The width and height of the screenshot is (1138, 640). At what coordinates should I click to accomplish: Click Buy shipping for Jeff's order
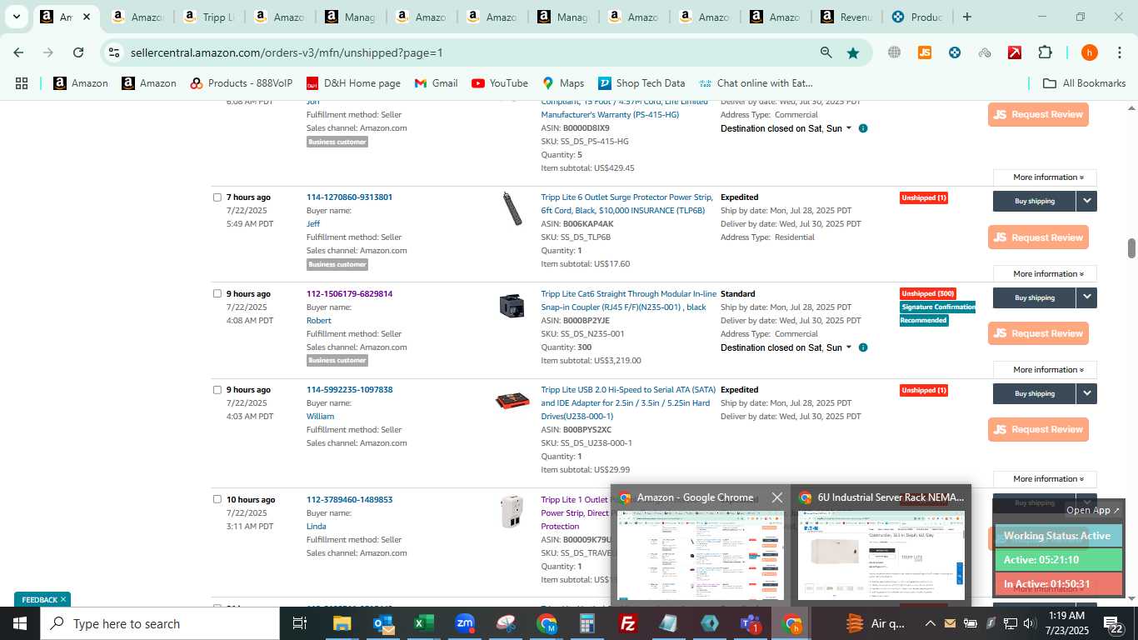coord(1034,201)
